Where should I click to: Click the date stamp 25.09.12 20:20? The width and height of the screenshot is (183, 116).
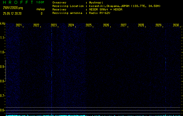point(12,14)
